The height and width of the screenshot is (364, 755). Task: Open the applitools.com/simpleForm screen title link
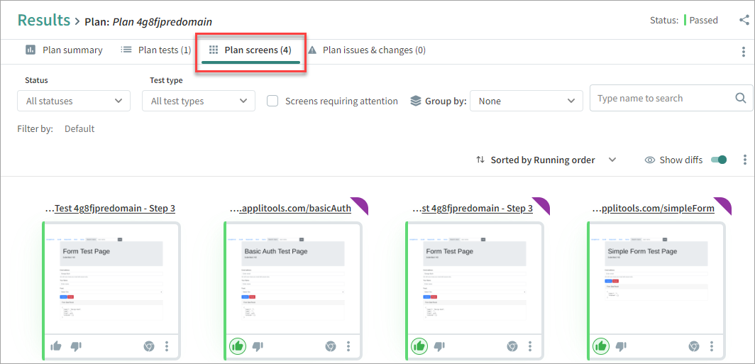click(653, 208)
